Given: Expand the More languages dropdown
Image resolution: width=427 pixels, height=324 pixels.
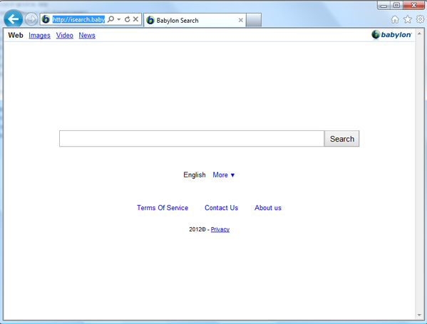Looking at the screenshot, I should [x=224, y=175].
